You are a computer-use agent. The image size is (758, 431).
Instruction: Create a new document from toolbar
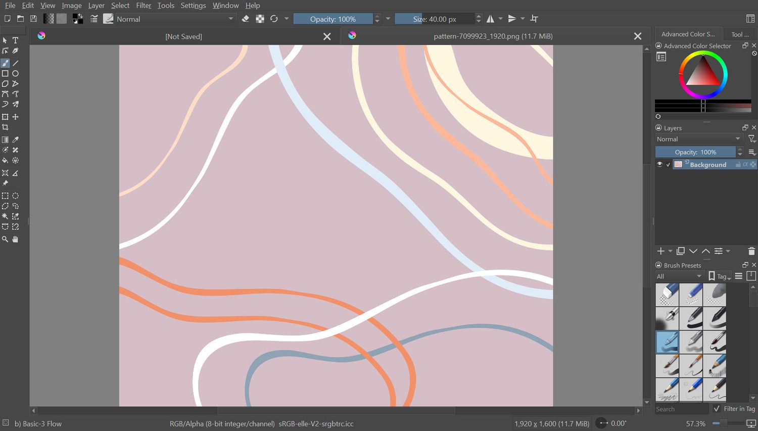point(7,19)
